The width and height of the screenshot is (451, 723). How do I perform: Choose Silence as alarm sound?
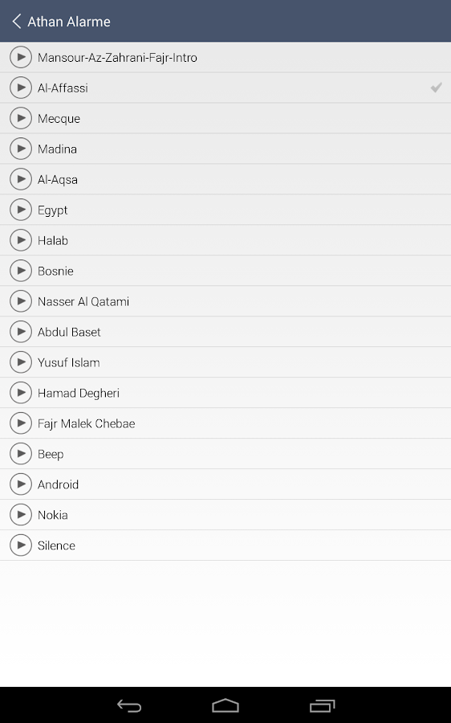(x=225, y=545)
